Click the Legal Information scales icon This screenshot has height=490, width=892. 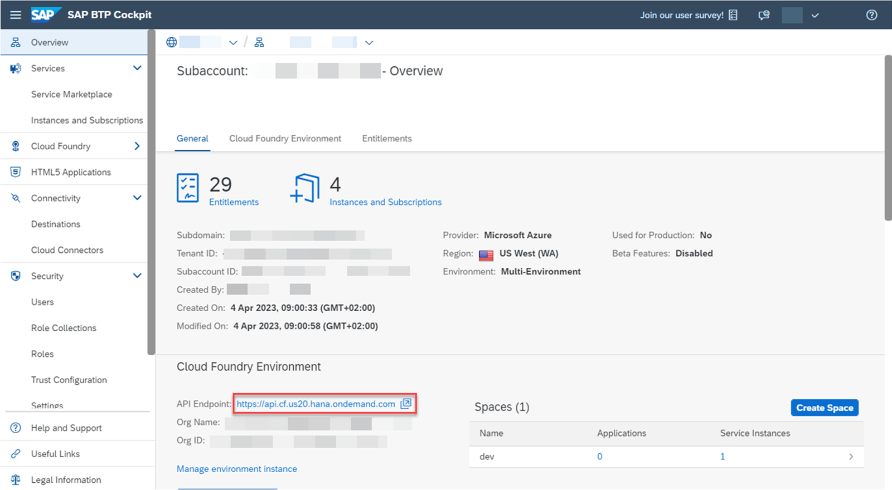(x=16, y=480)
